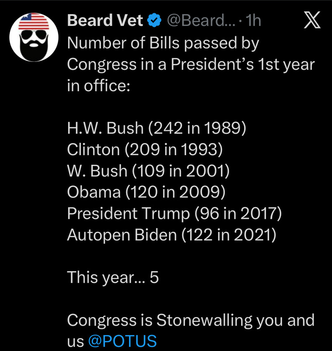The height and width of the screenshot is (351, 332).
Task: Click the "Beard Vet" display name
Action: tap(105, 20)
